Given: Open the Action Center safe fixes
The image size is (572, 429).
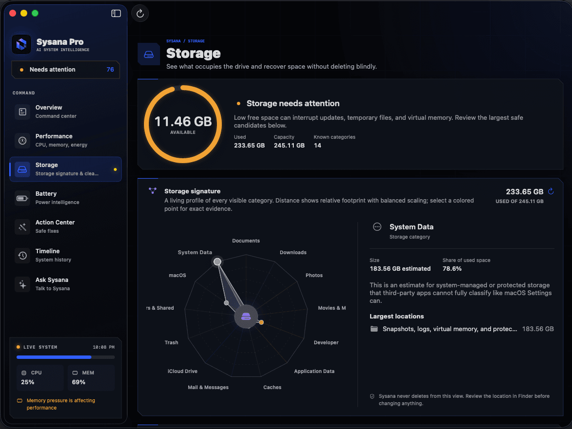Looking at the screenshot, I should click(x=66, y=226).
